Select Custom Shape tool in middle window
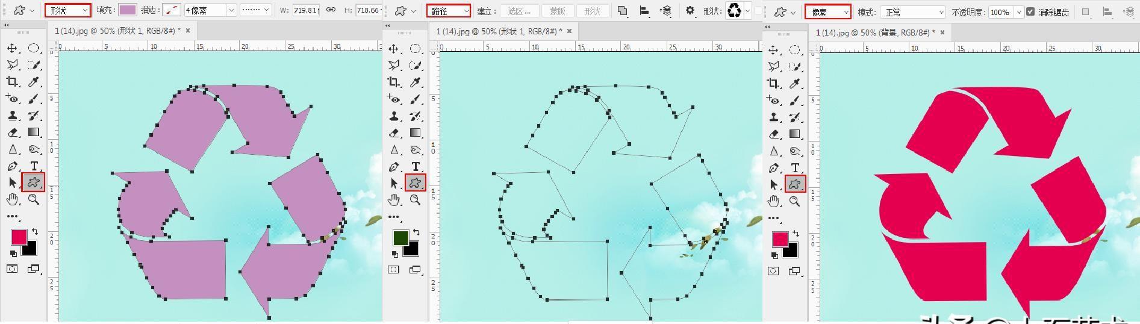1140x324 pixels. pyautogui.click(x=414, y=182)
